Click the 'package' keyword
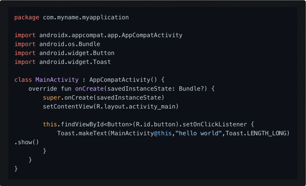The image size is (306, 186). (x=27, y=17)
